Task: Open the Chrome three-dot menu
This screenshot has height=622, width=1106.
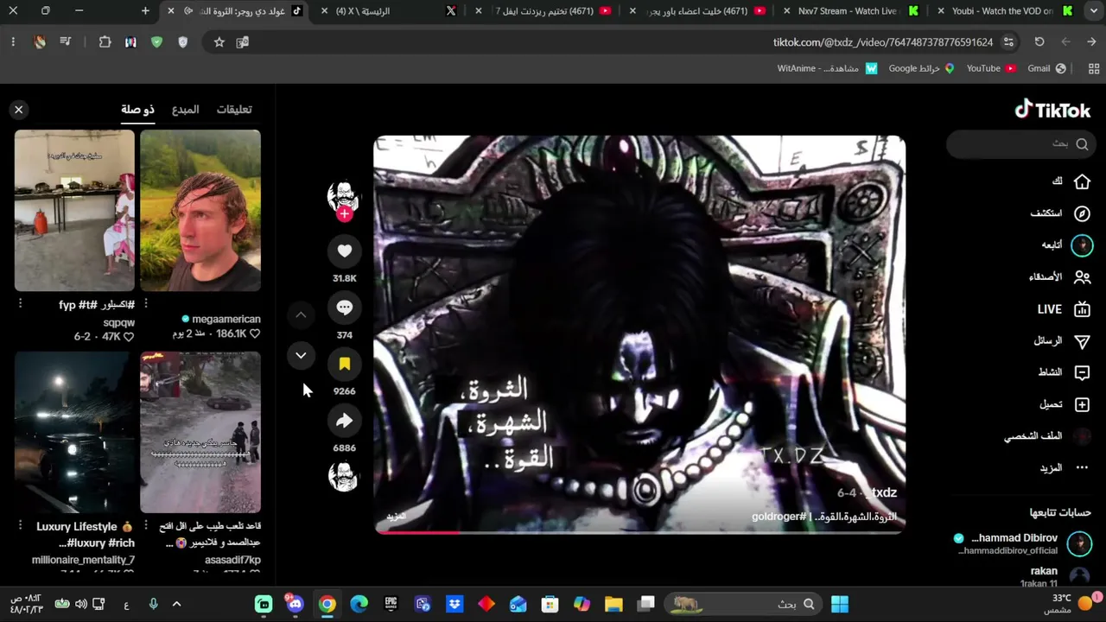Action: pos(13,42)
